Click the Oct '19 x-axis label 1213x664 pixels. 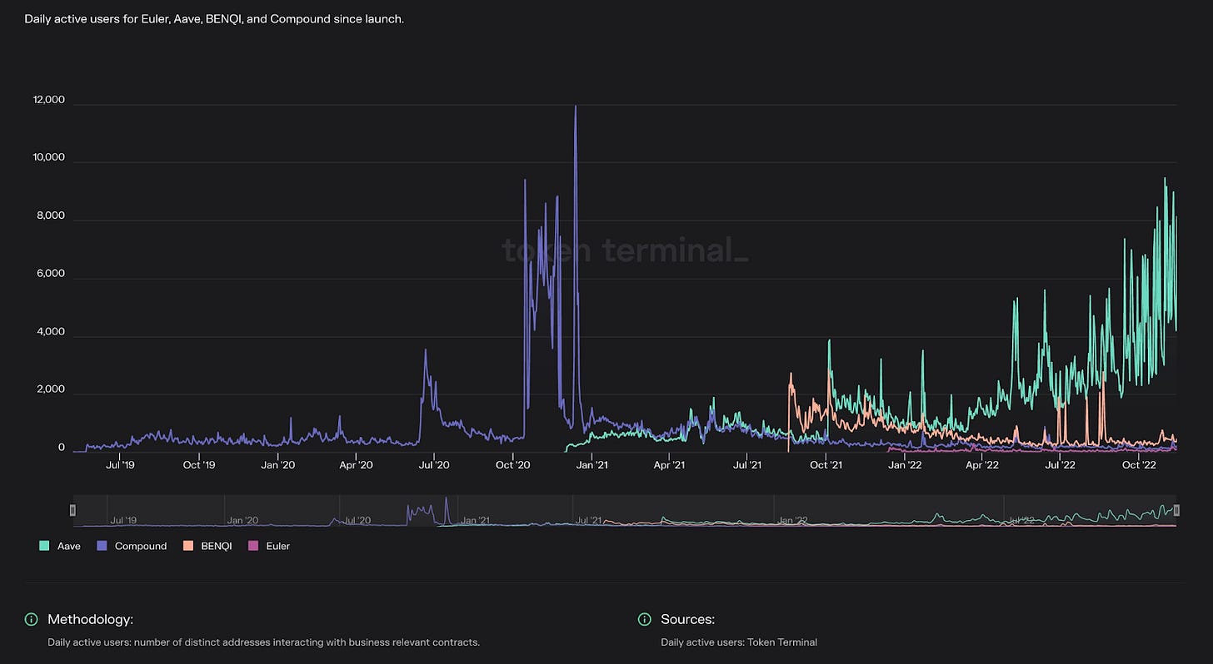198,465
